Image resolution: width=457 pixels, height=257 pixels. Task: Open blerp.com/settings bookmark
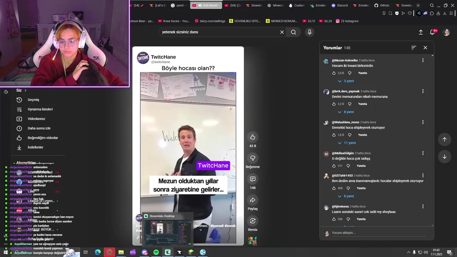coord(209,21)
